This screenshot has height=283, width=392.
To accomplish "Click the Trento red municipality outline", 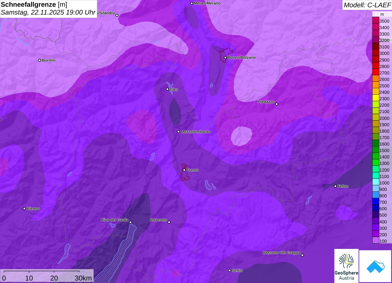I will tap(185, 172).
